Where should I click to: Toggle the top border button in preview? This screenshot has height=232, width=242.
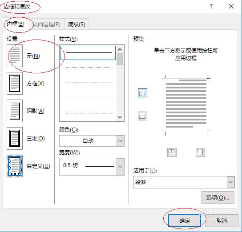click(x=142, y=93)
